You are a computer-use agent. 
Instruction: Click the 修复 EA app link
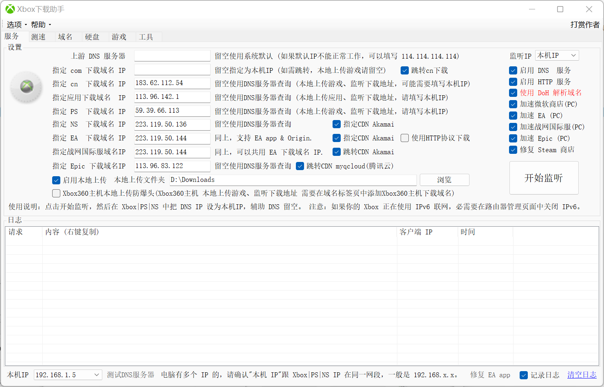point(490,375)
